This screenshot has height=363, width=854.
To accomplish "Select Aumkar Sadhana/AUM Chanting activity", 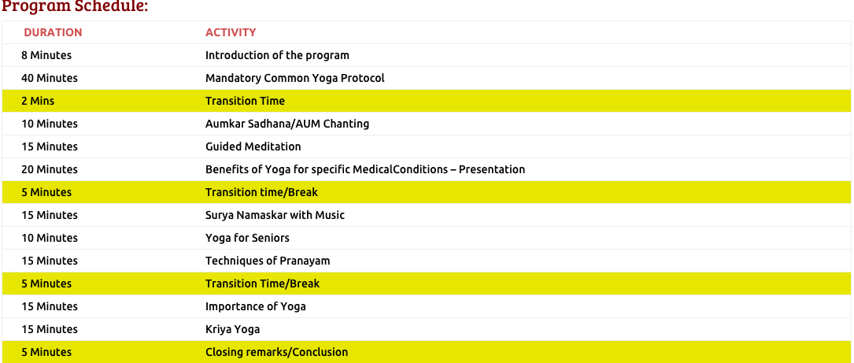I will [x=287, y=124].
